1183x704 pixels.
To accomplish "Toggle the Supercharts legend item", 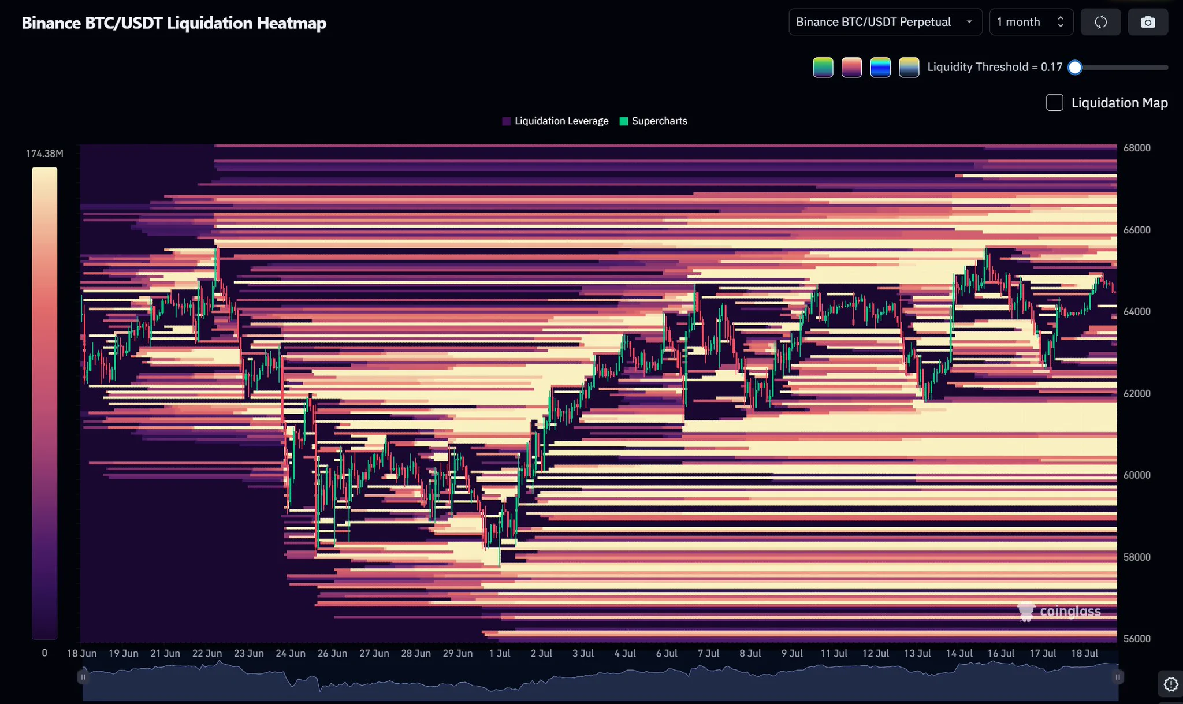I will 653,121.
